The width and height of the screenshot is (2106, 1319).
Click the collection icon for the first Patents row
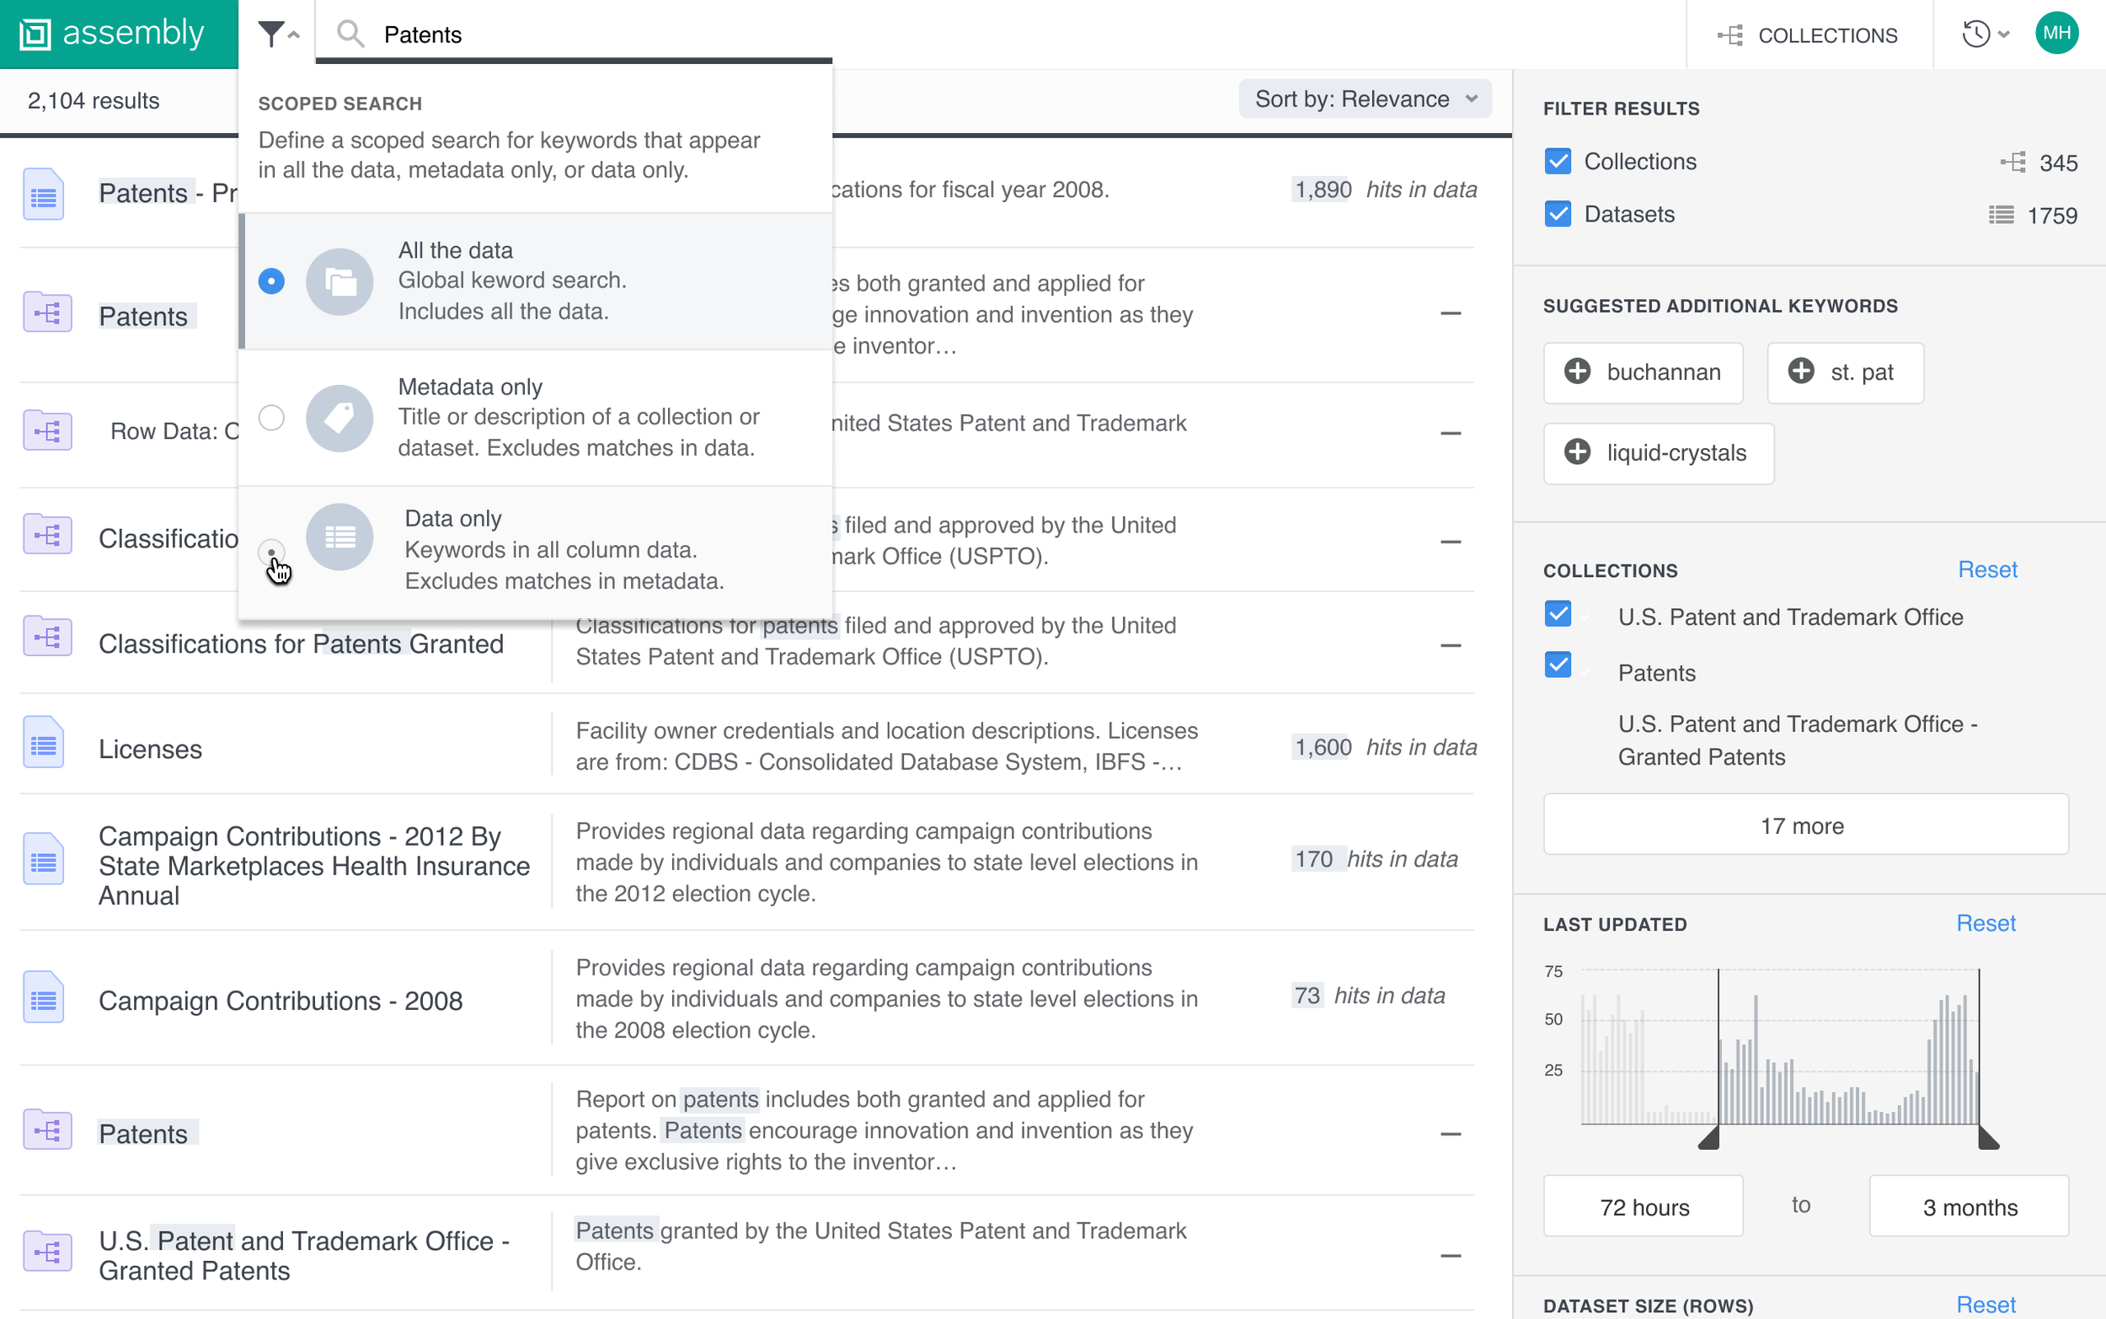[47, 312]
